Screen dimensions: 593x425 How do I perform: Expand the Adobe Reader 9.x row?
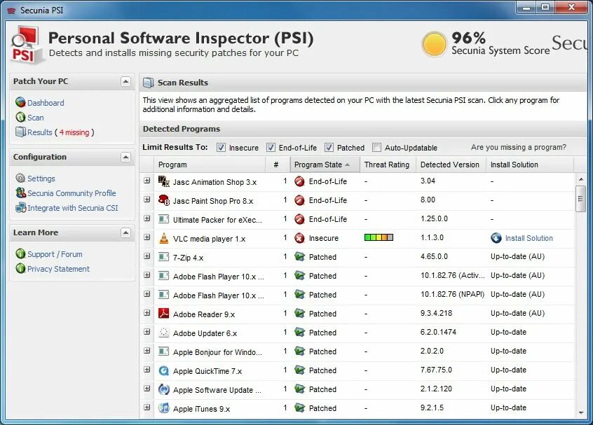(x=147, y=313)
